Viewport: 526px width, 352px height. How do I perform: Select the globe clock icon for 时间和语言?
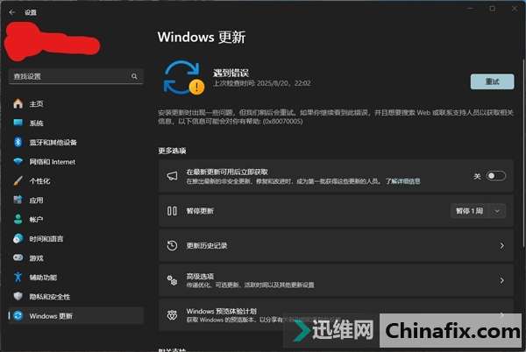point(18,238)
